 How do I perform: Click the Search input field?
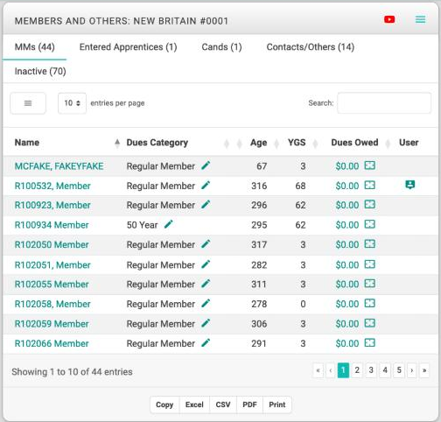pyautogui.click(x=384, y=103)
